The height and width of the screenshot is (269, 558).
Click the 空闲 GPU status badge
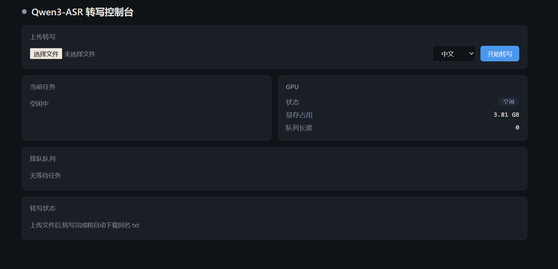(x=508, y=102)
